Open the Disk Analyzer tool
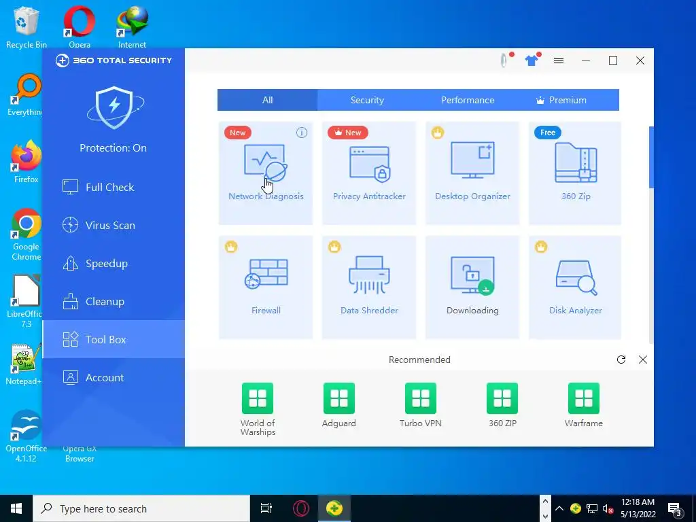The image size is (696, 522). [575, 288]
